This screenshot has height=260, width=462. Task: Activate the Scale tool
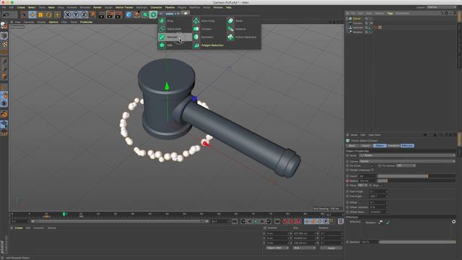40,14
